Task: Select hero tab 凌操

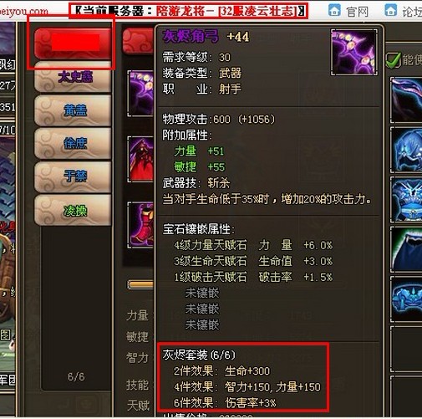Action: (x=73, y=210)
